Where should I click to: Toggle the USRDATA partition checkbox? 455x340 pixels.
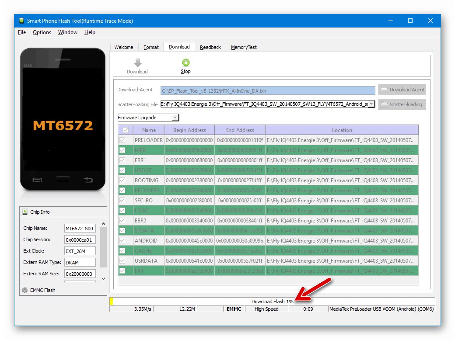pyautogui.click(x=122, y=260)
